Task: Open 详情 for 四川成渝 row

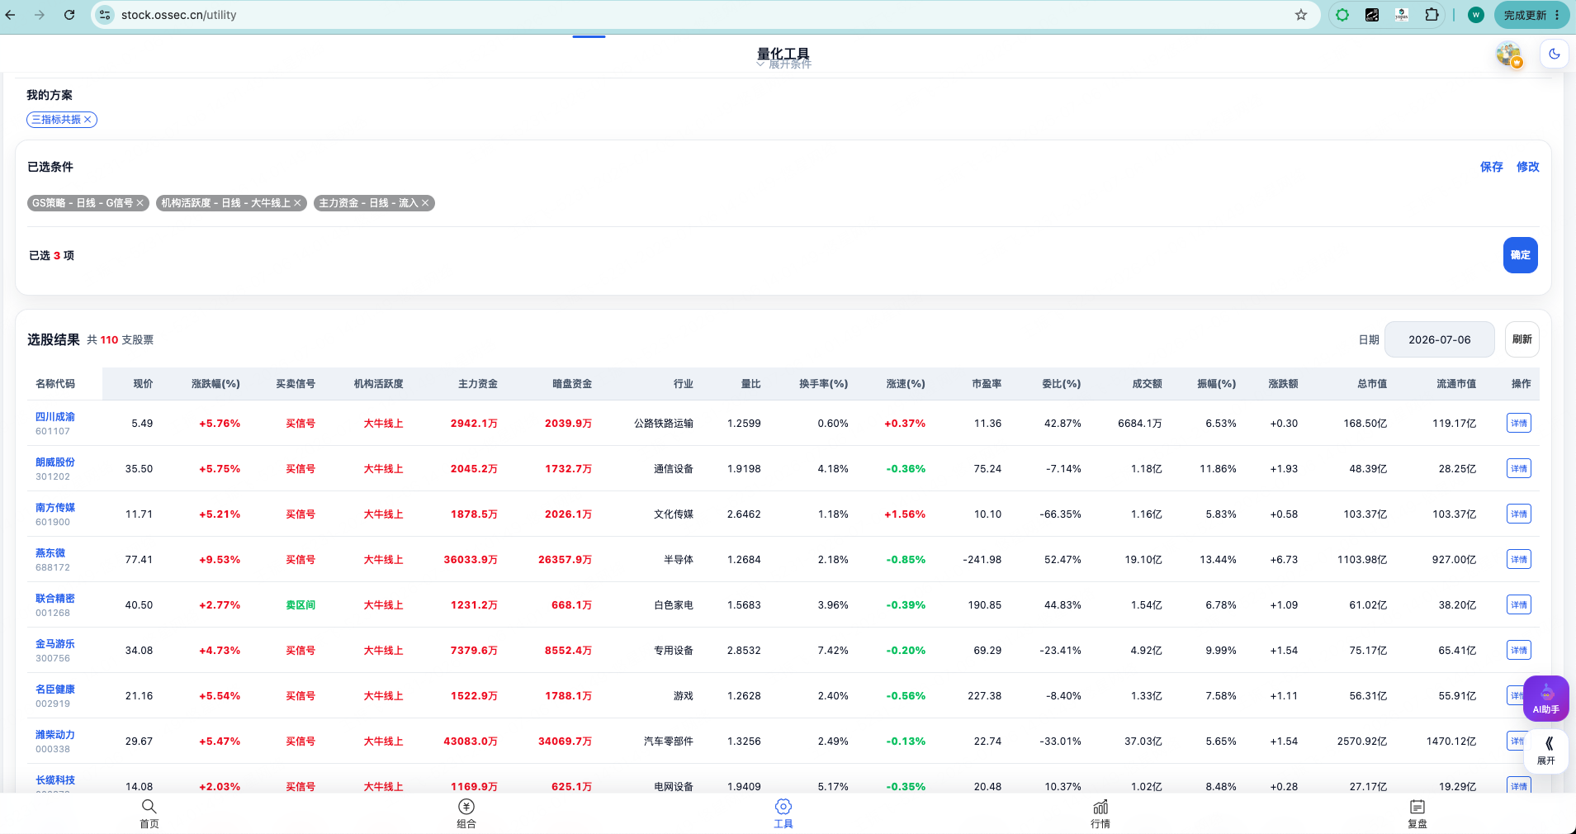Action: pyautogui.click(x=1518, y=423)
